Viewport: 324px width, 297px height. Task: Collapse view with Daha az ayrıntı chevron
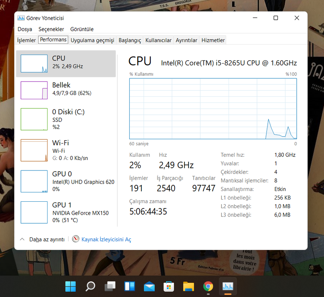click(22, 239)
